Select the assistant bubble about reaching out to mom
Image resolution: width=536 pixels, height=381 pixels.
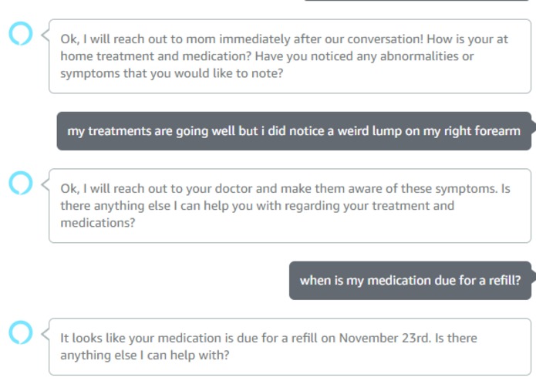coord(290,56)
